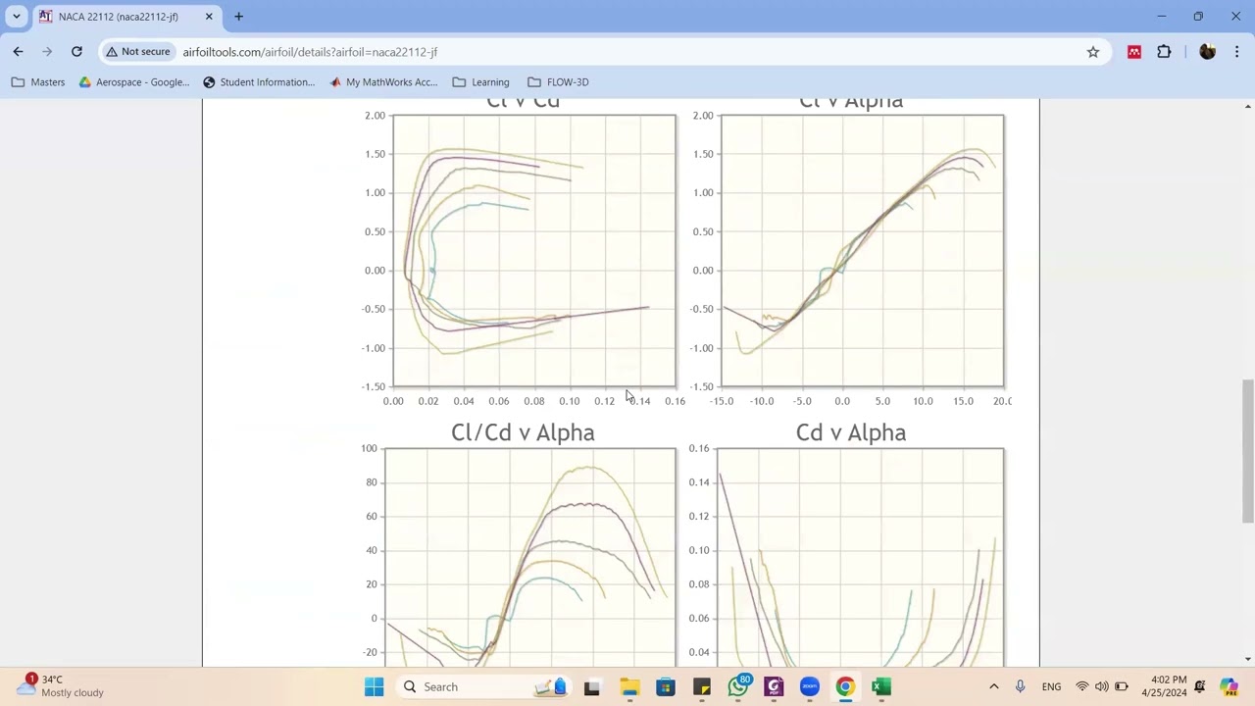This screenshot has height=706, width=1255.
Task: Open the Copilot icon in the taskbar
Action: (x=1229, y=687)
